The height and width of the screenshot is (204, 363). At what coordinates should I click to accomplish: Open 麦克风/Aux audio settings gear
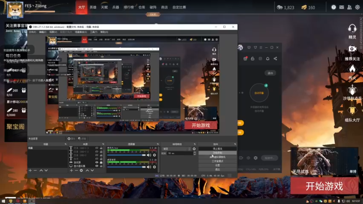pyautogui.click(x=154, y=155)
